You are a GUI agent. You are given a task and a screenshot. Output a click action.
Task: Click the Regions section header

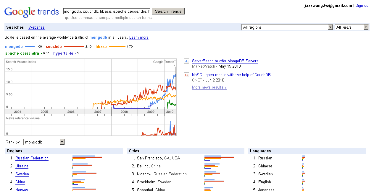pos(64,151)
